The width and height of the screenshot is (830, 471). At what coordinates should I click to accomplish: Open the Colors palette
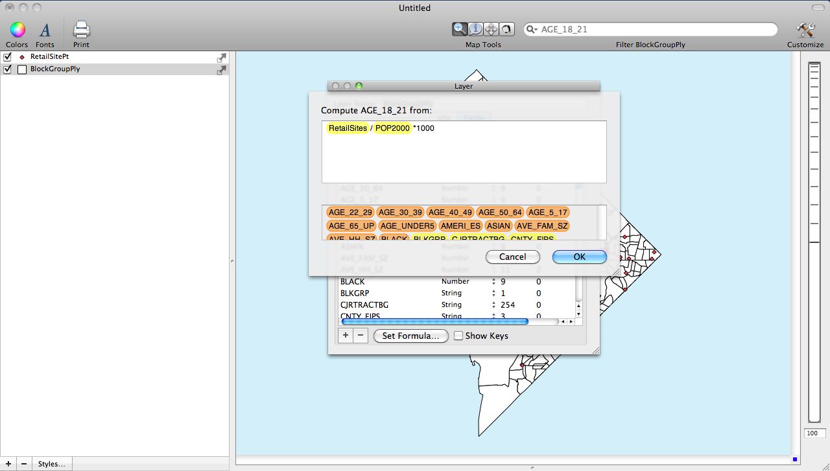(17, 30)
